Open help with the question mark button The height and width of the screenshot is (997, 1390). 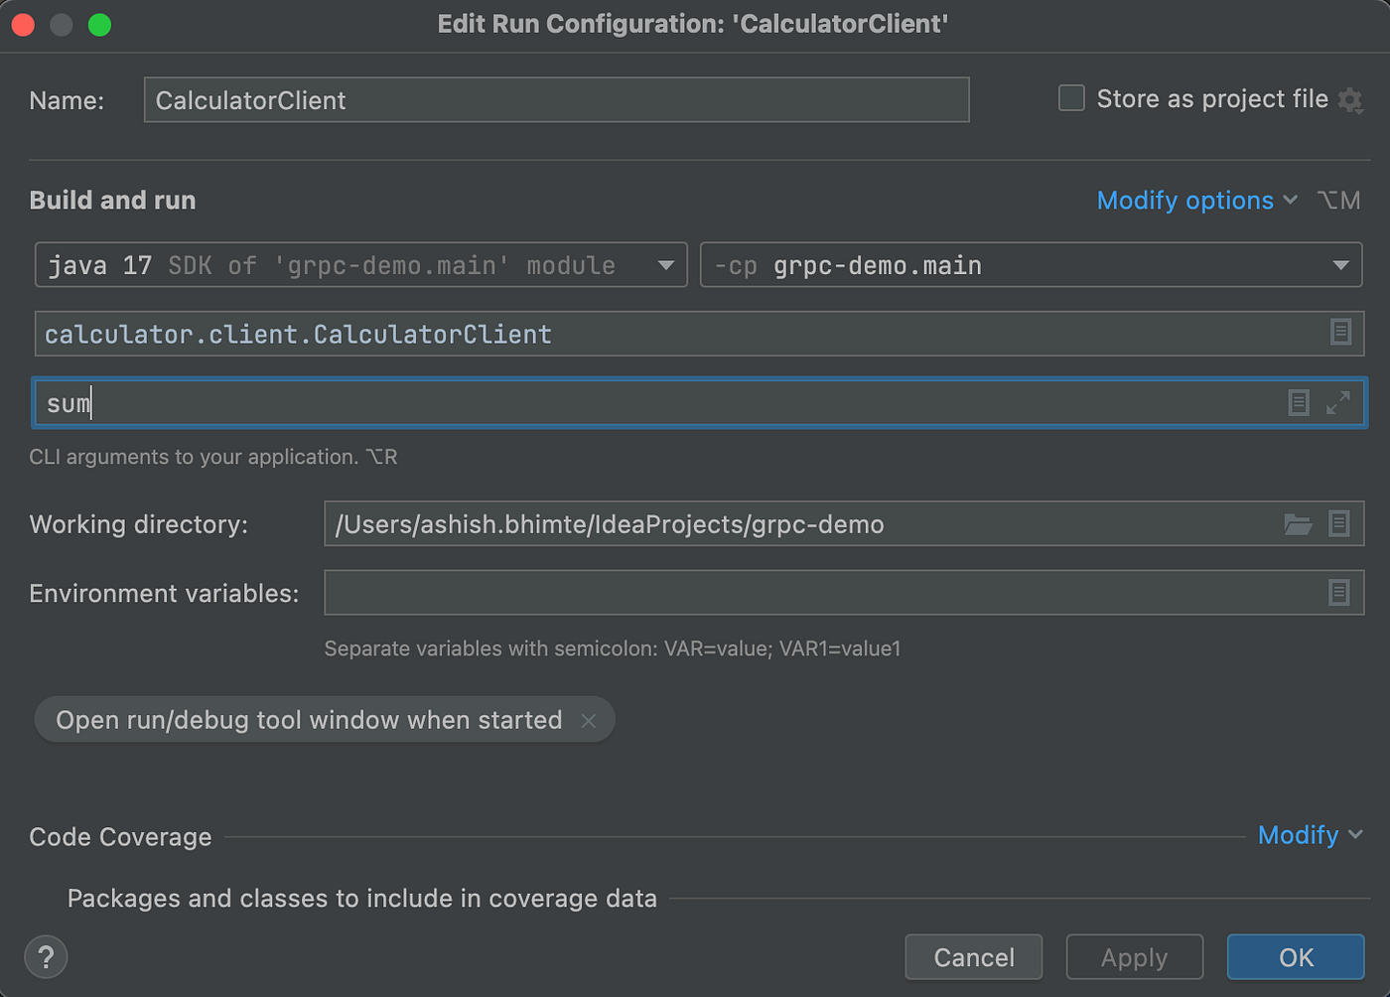[x=46, y=957]
